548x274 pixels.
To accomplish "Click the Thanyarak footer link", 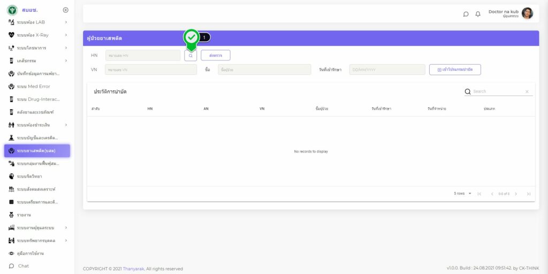I will click(134, 269).
